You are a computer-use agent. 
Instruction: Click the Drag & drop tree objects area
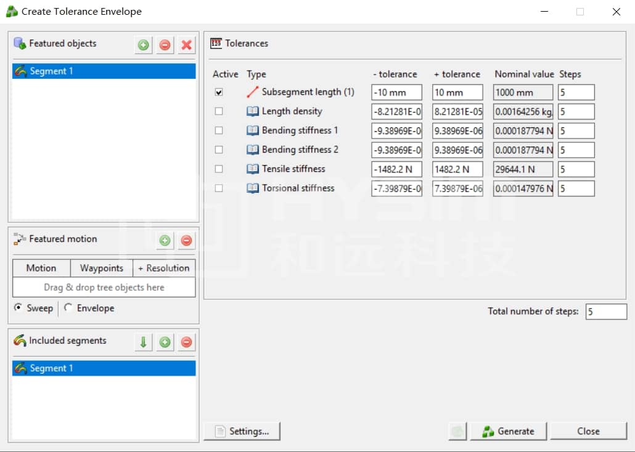[104, 288]
